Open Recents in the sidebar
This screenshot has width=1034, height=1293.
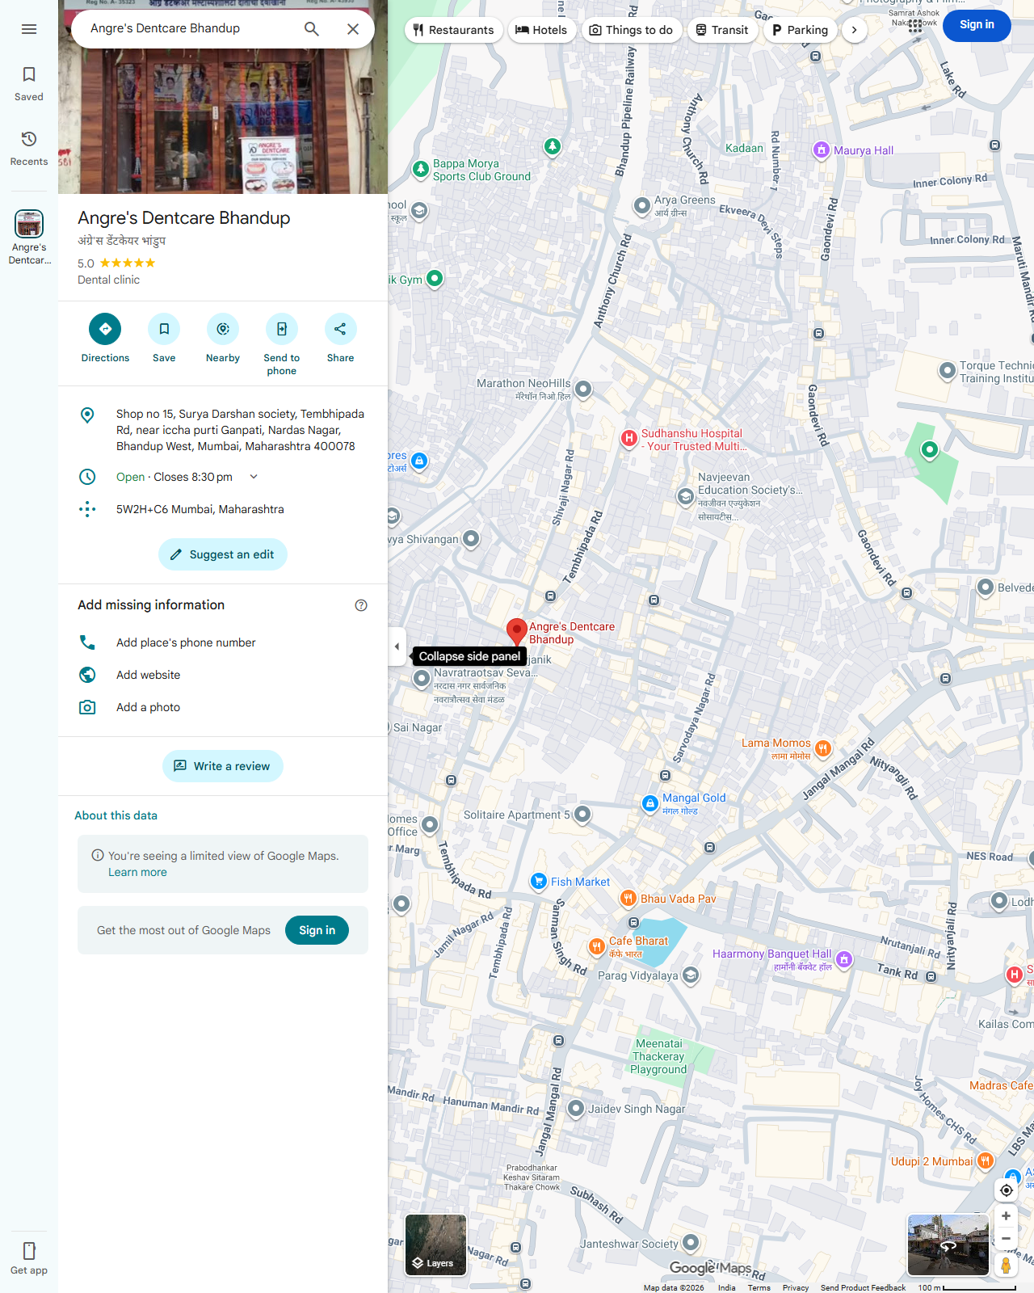[x=29, y=149]
